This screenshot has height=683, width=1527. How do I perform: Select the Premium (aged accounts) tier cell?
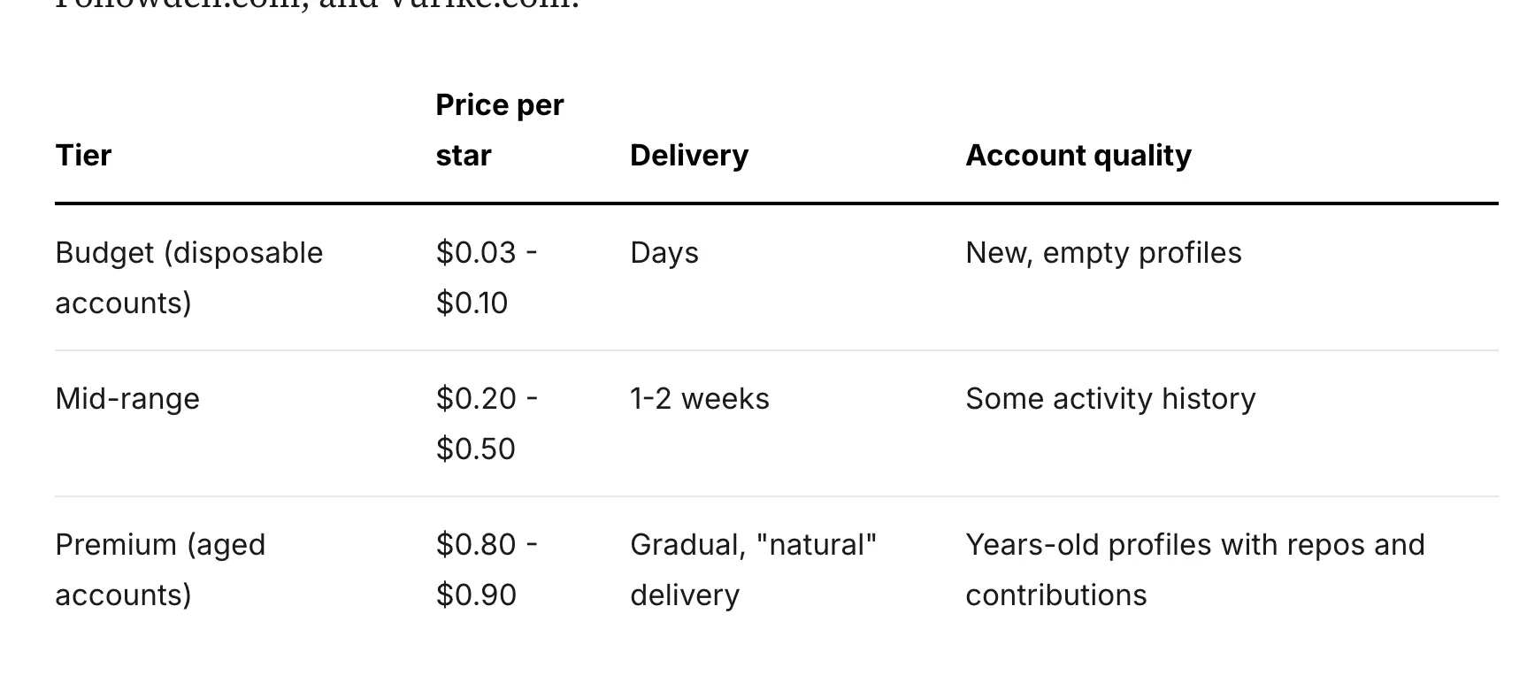[x=160, y=570]
